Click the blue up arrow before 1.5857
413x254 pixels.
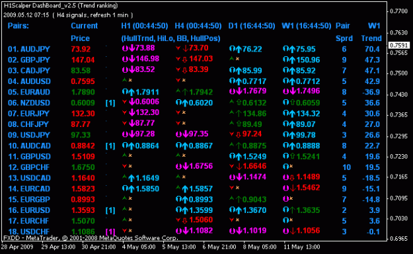click(x=185, y=189)
